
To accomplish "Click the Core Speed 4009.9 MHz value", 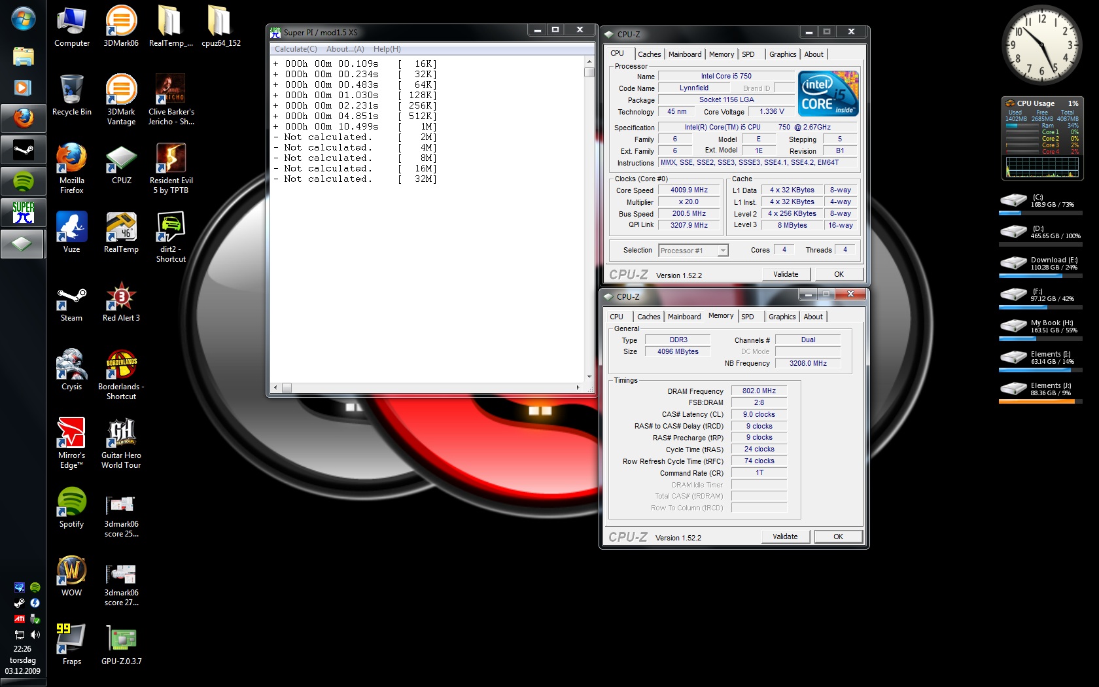I will [689, 190].
